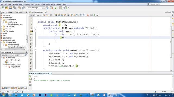This screenshot has height=97, width=174.
Task: Open the Members dropdown in Navigator
Action: (7, 55)
